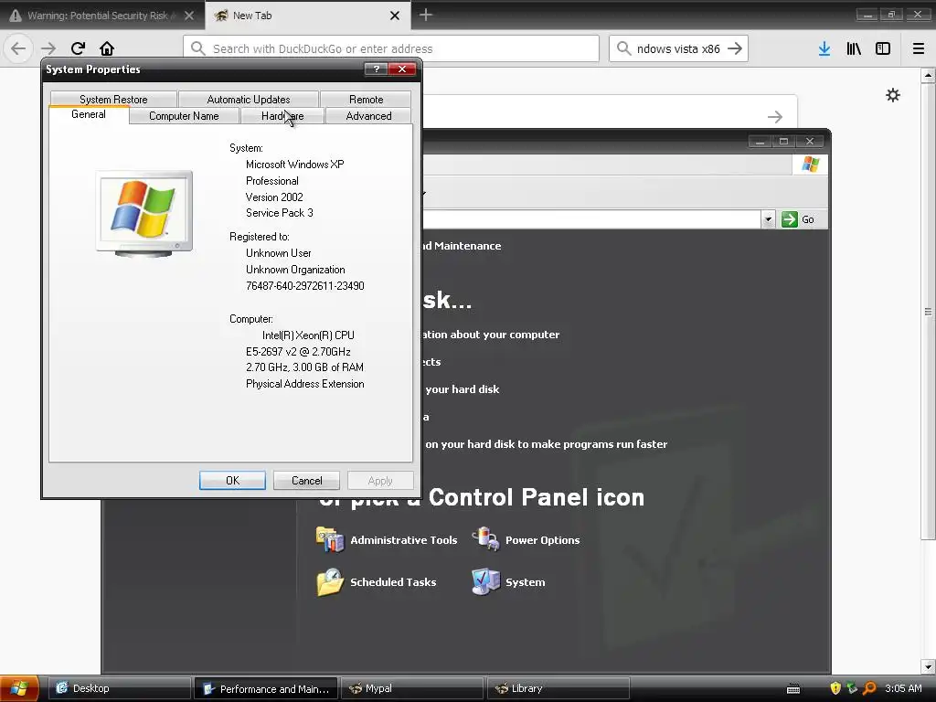Select the Computer Name tab
This screenshot has height=702, width=936.
(x=184, y=116)
